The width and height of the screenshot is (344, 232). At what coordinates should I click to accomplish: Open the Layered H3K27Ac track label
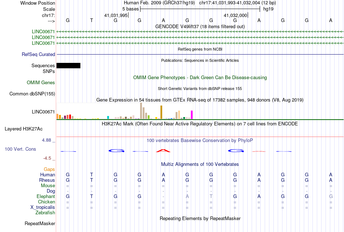tap(24, 129)
